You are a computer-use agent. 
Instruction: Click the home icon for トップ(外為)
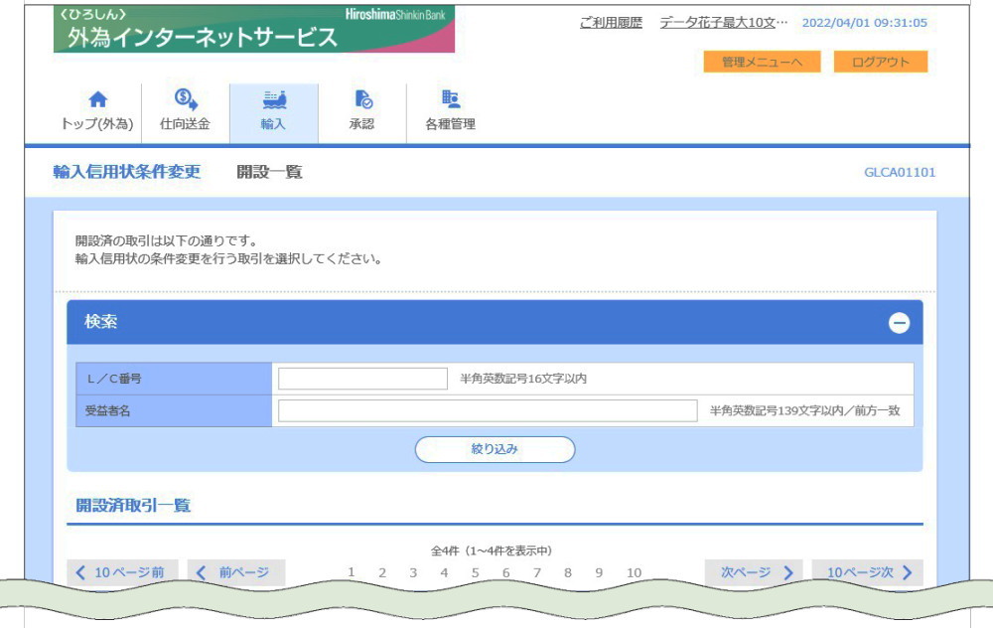pos(96,99)
